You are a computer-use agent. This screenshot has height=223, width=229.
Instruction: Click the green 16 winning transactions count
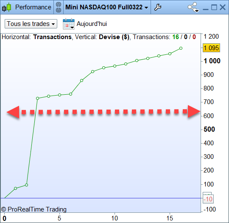(x=176, y=37)
